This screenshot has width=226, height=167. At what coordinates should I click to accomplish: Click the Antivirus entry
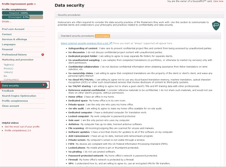pyautogui.click(x=105, y=124)
